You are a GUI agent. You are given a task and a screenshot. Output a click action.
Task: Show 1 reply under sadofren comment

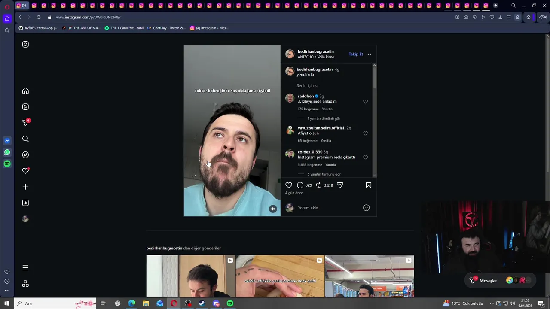tap(324, 118)
